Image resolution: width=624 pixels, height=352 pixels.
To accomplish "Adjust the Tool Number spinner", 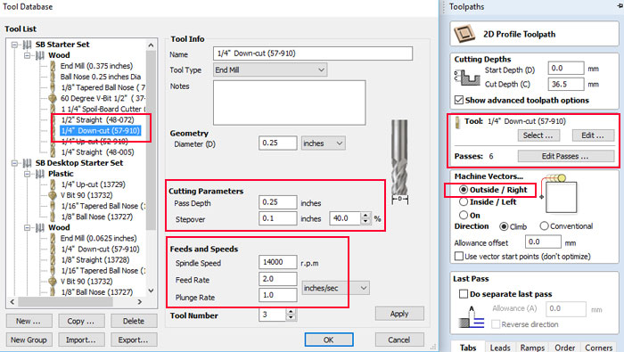I will click(x=291, y=315).
